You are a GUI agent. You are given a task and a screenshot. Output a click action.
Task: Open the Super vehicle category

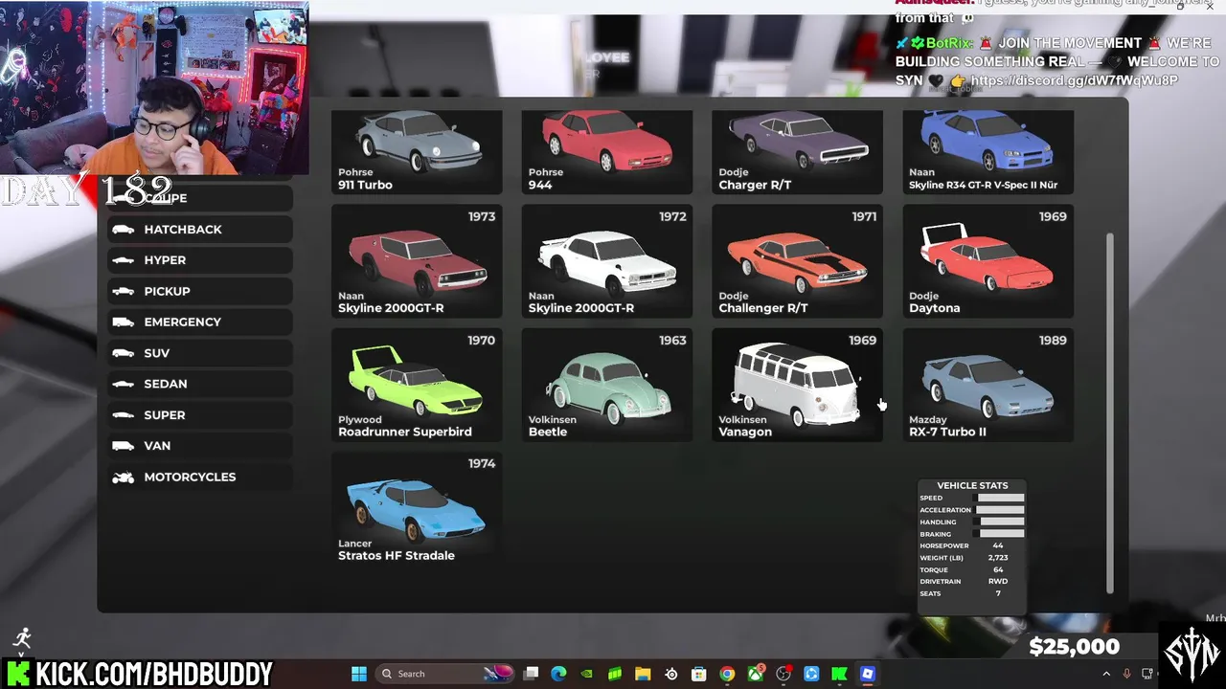pyautogui.click(x=200, y=415)
